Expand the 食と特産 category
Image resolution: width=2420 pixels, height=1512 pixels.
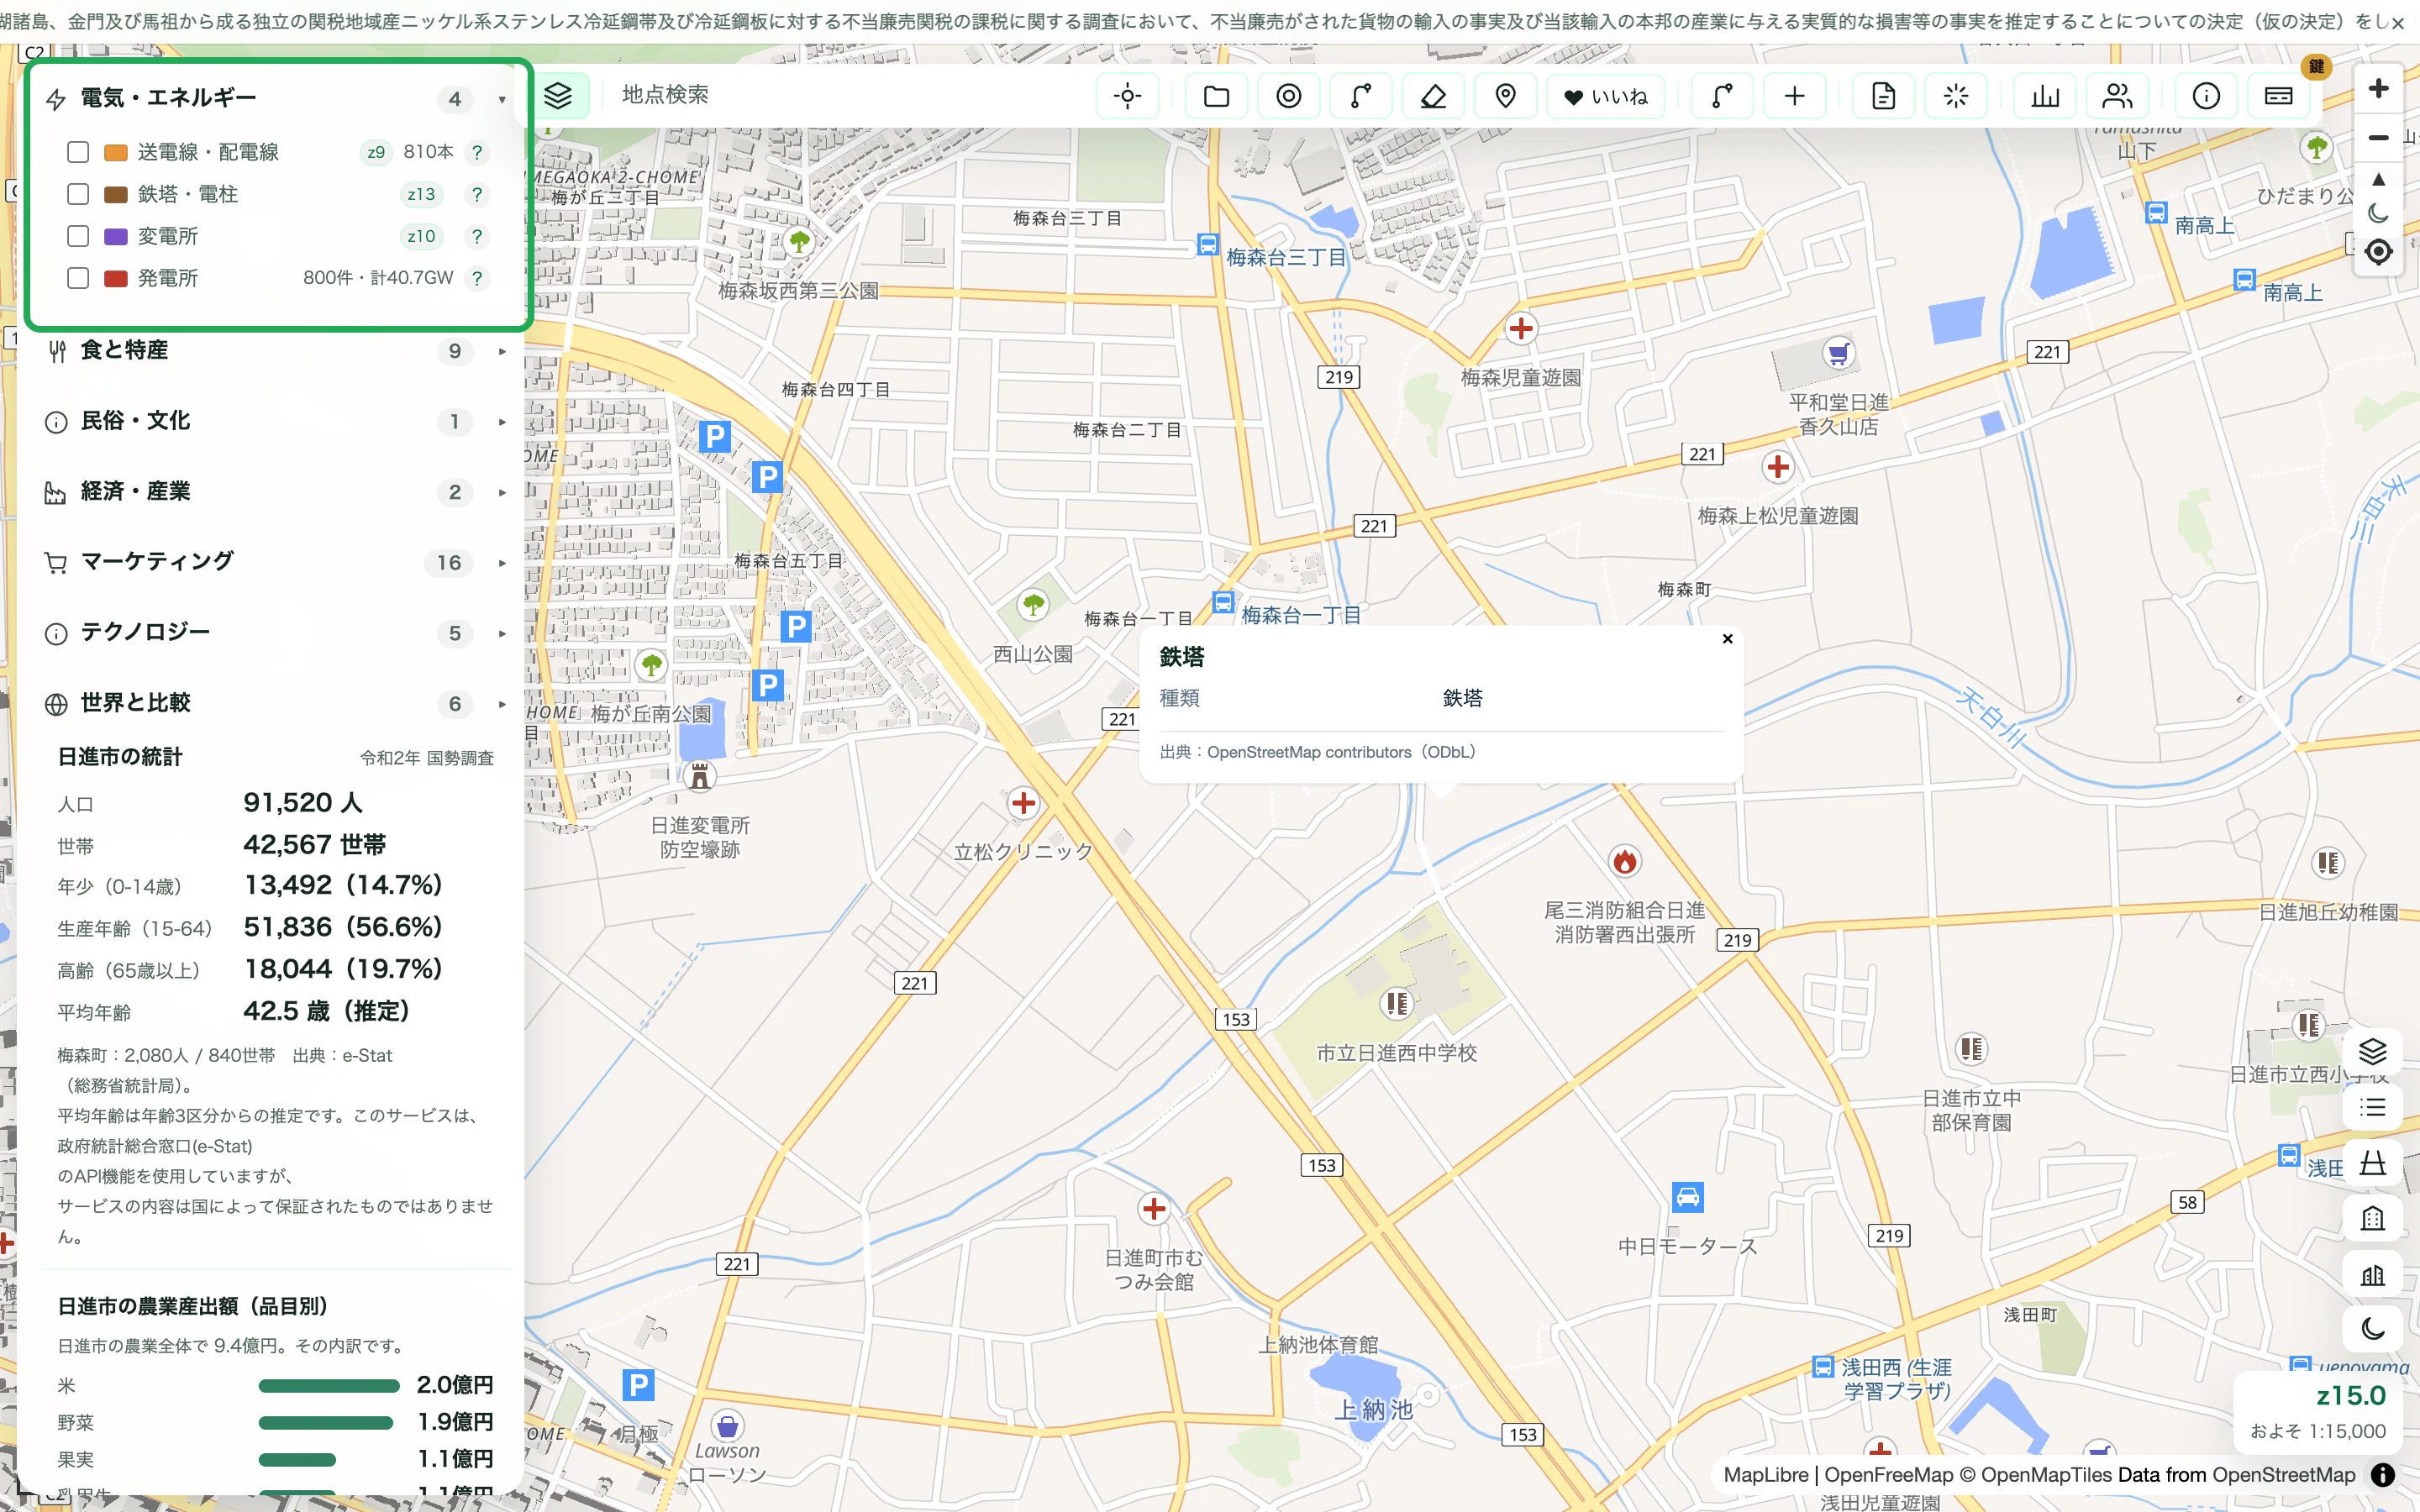[x=277, y=351]
